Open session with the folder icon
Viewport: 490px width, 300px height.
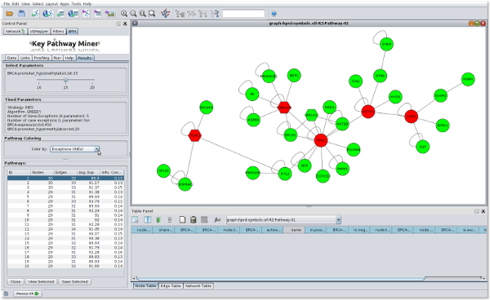(10, 13)
